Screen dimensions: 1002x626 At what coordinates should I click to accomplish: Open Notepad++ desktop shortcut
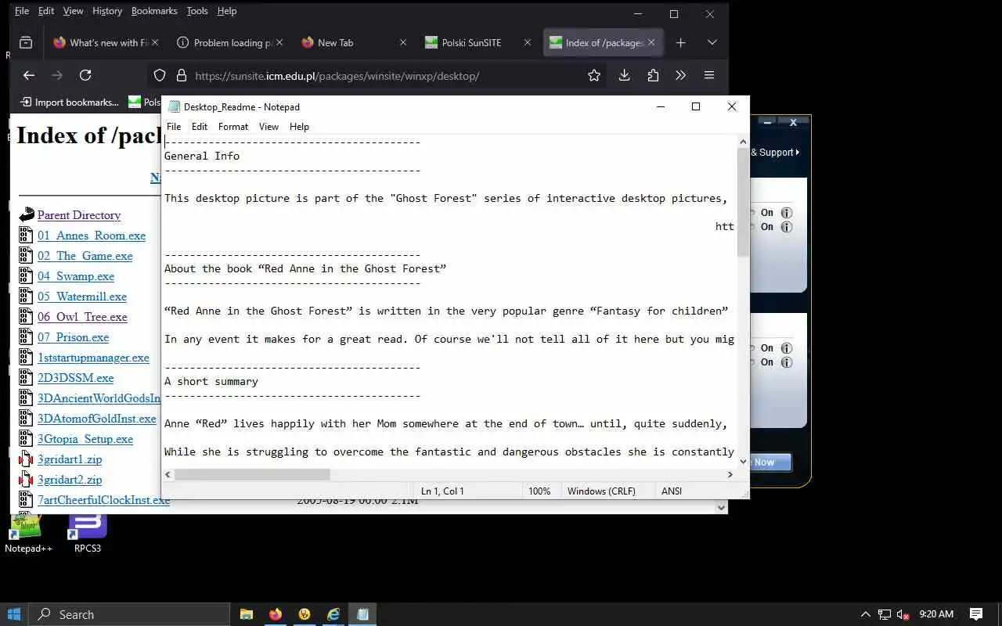coord(28,532)
